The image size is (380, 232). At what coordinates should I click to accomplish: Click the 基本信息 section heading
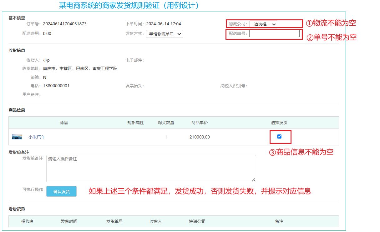click(17, 18)
